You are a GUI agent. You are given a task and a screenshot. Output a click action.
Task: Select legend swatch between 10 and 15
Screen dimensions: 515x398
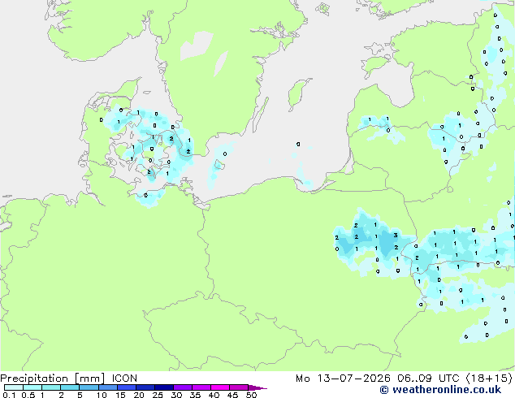pyautogui.click(x=107, y=387)
